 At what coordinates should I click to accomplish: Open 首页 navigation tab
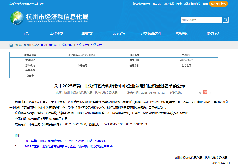click(x=25, y=33)
